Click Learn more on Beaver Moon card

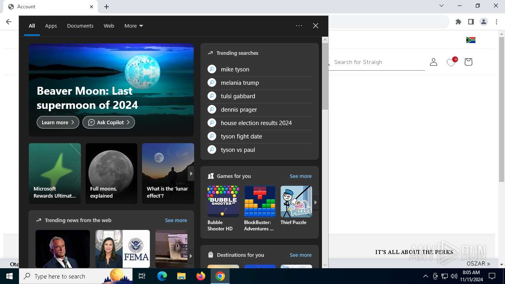[x=58, y=122]
